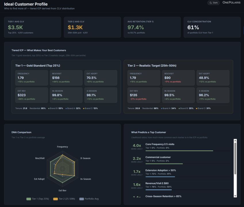This screenshot has width=244, height=207.
Task: Select the TIER 1 AVG CLV card
Action: coord(32,27)
